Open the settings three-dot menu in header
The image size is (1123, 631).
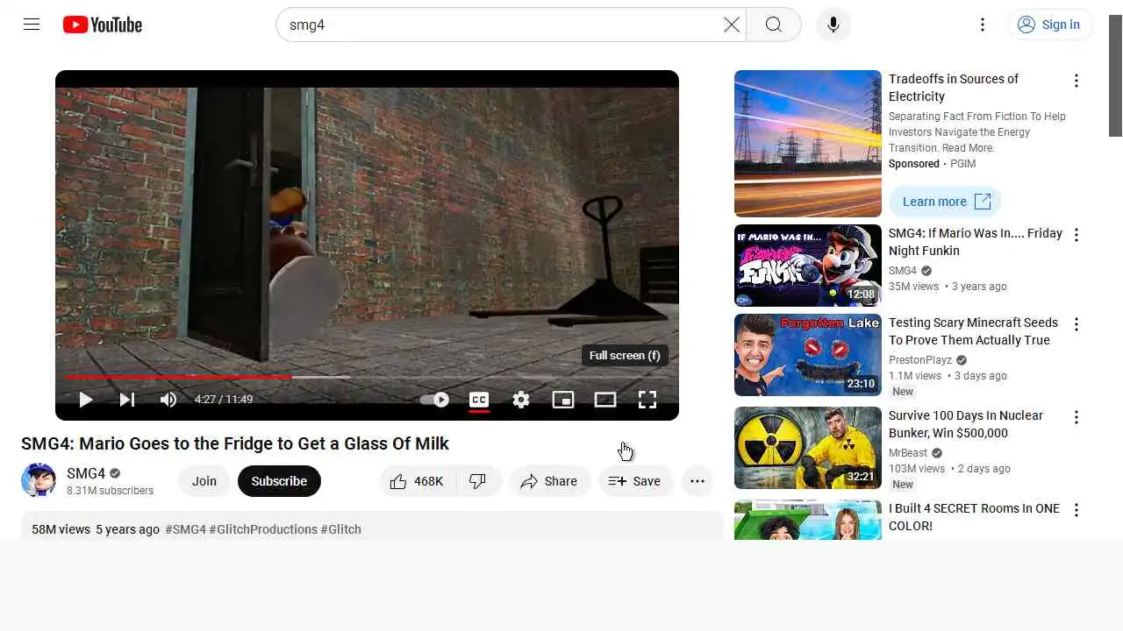pyautogui.click(x=983, y=25)
